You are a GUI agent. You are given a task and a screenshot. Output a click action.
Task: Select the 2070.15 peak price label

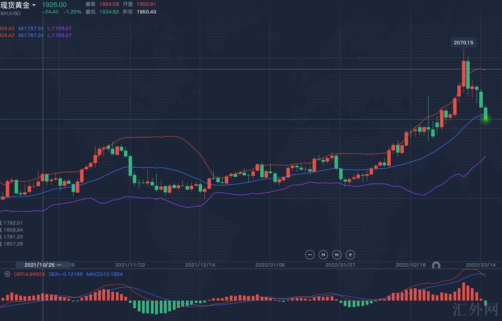[x=464, y=43]
